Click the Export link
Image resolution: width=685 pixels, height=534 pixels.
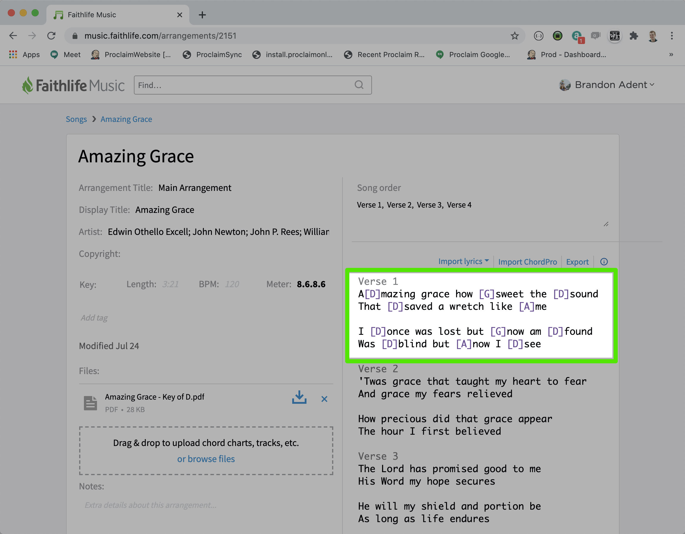pyautogui.click(x=577, y=262)
